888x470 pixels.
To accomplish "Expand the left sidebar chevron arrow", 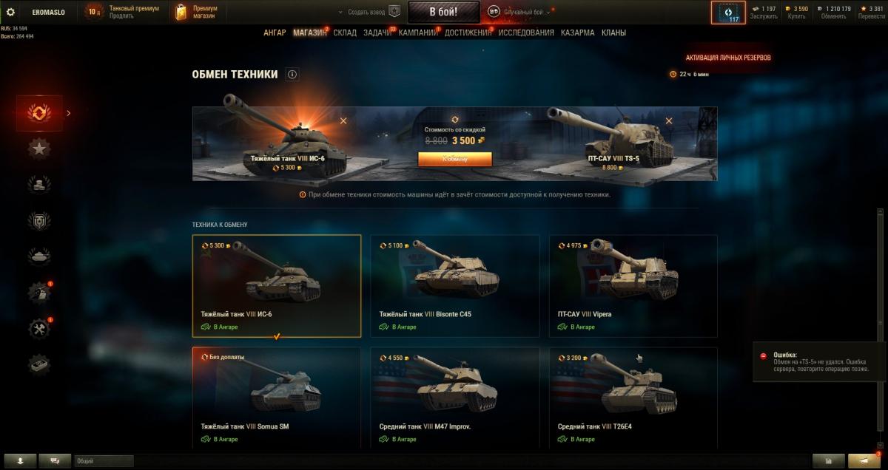I will [x=69, y=113].
